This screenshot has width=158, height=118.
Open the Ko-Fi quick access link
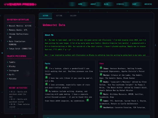click(12, 75)
